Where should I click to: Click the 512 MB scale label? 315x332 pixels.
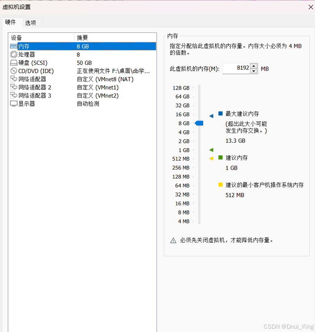(x=181, y=159)
